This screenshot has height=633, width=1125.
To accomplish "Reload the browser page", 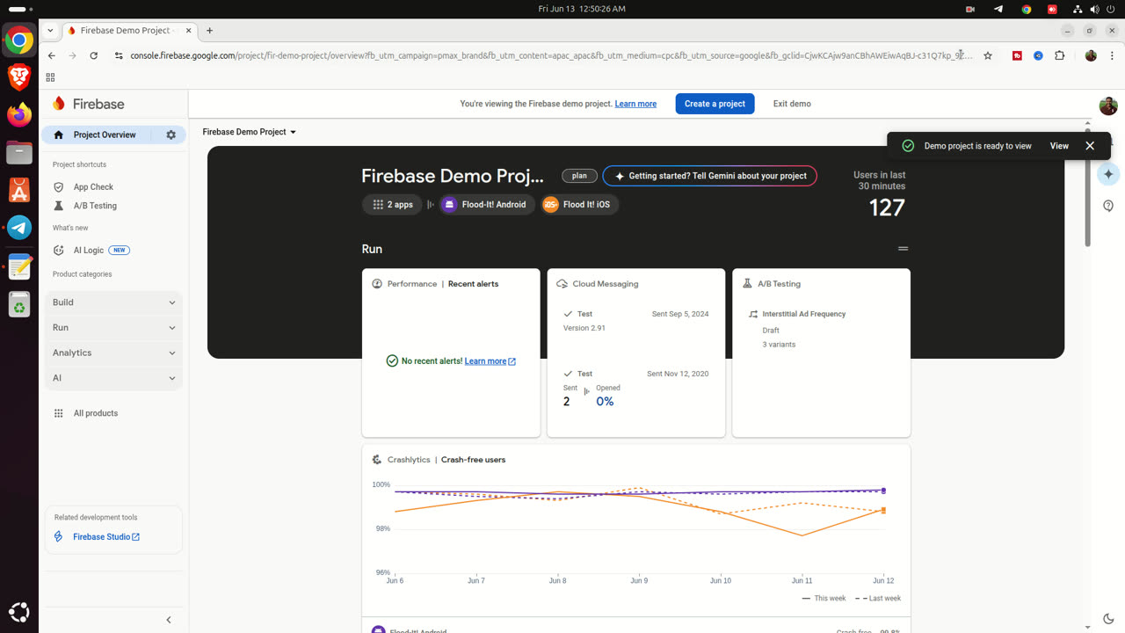I will tap(93, 55).
